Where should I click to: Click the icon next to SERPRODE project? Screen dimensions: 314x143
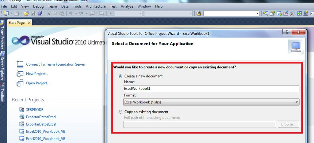click(22, 109)
